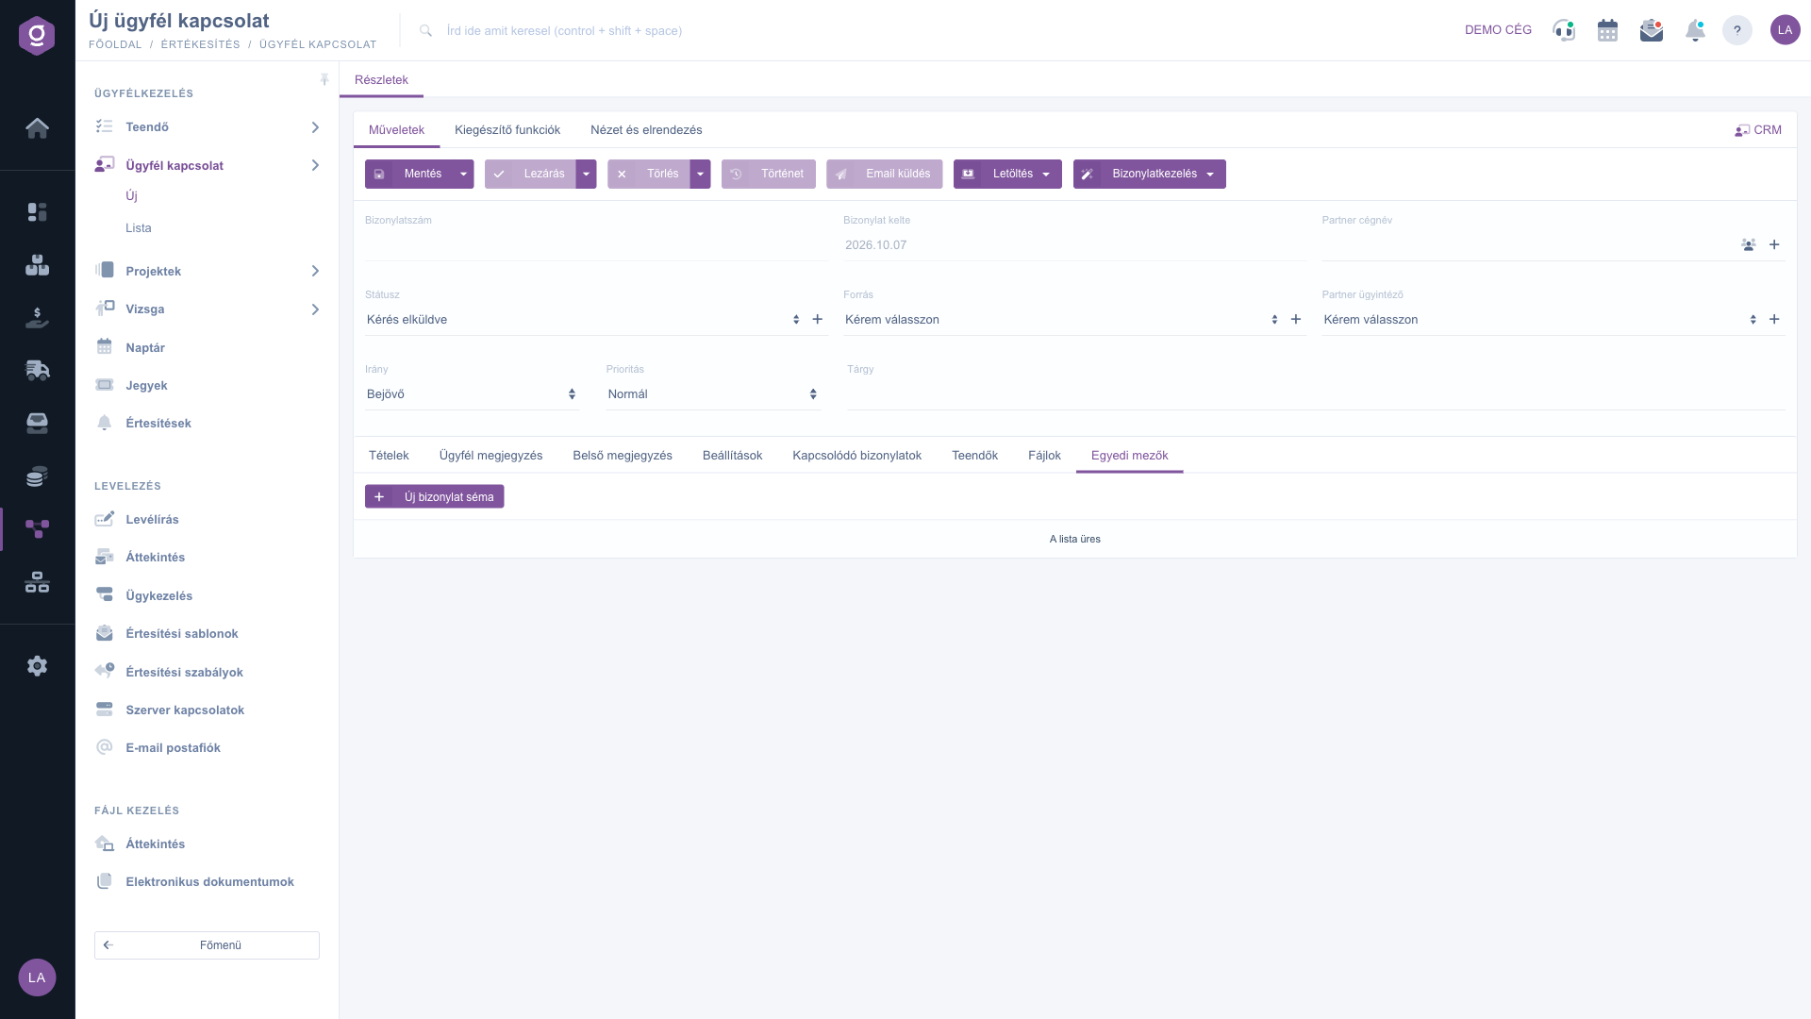The width and height of the screenshot is (1811, 1019).
Task: Open the Partner ügyintéző dropdown
Action: (x=1539, y=320)
